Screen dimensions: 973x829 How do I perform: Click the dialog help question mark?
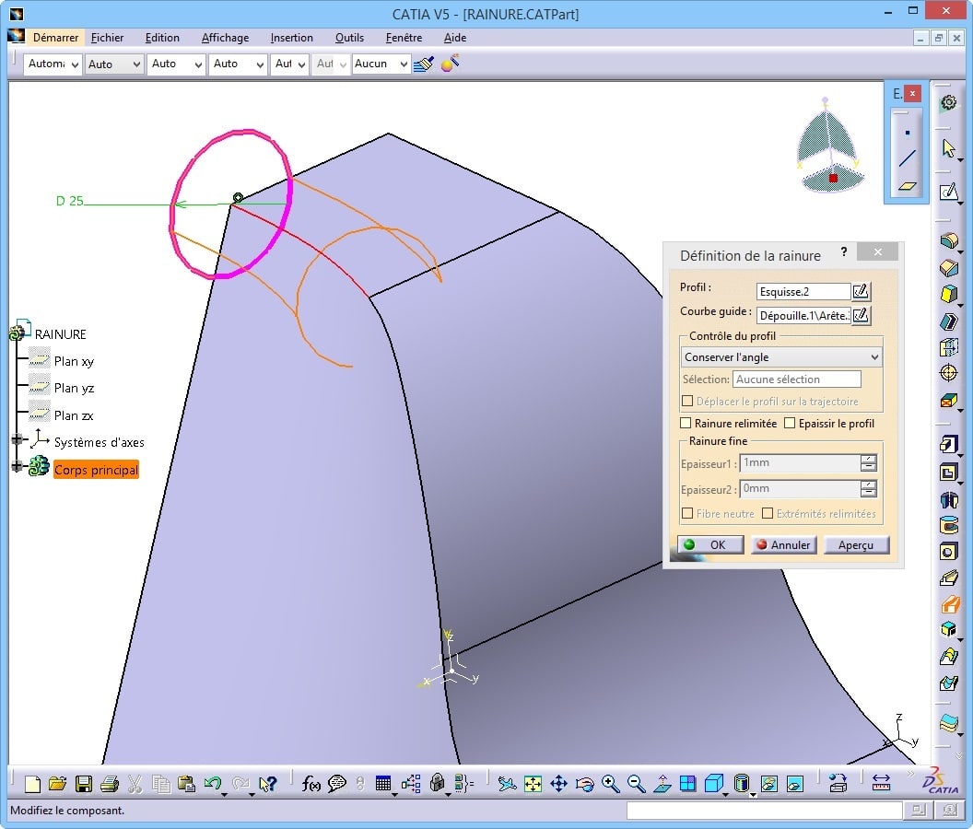pyautogui.click(x=844, y=251)
